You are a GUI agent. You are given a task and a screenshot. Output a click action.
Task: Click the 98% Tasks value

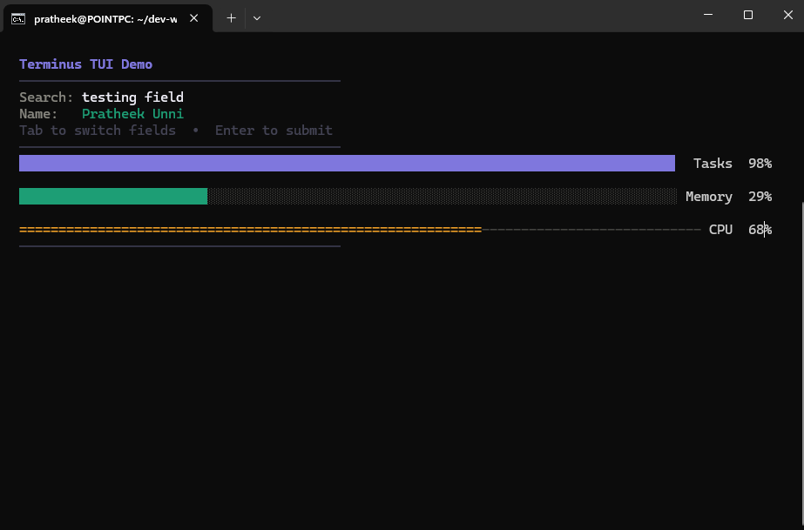(760, 164)
